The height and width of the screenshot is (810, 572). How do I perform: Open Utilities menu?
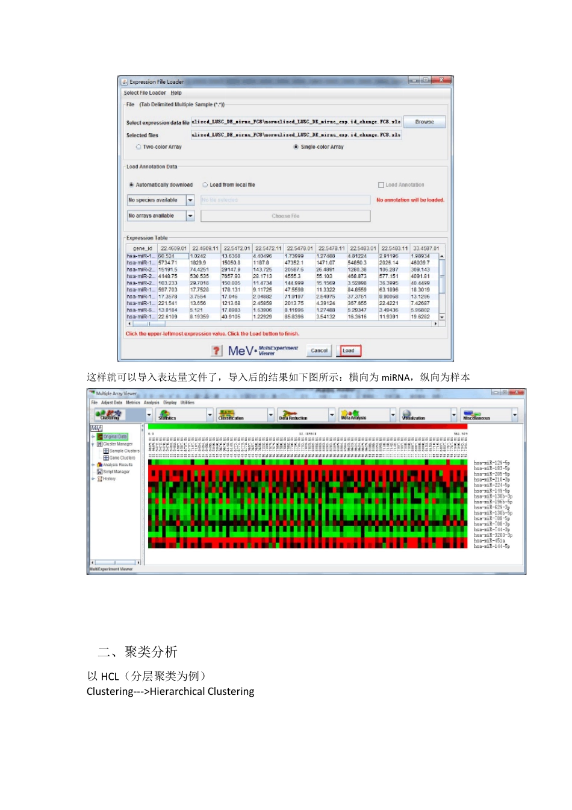187,402
